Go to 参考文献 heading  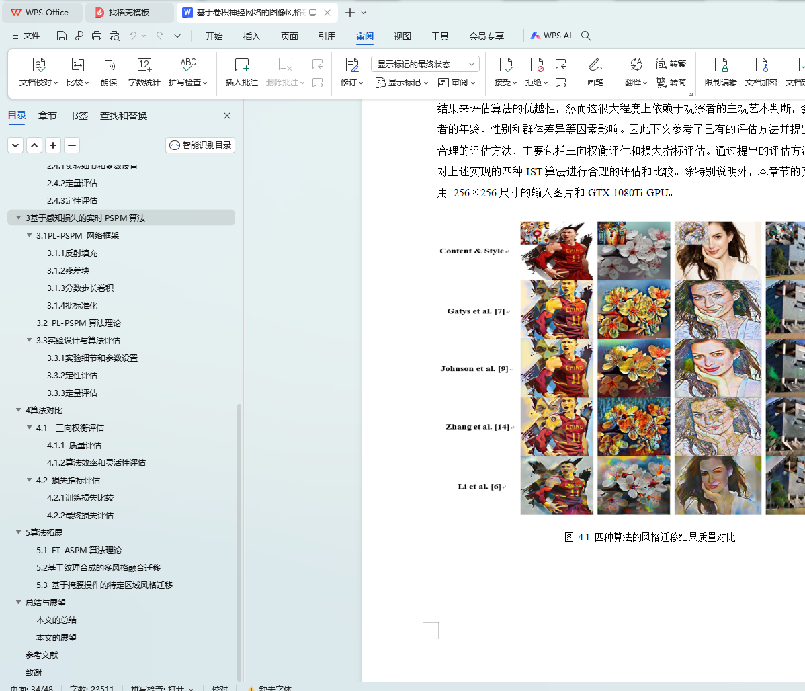pos(42,655)
